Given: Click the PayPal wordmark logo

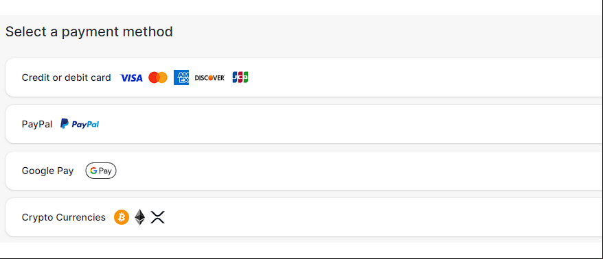Looking at the screenshot, I should click(x=85, y=124).
